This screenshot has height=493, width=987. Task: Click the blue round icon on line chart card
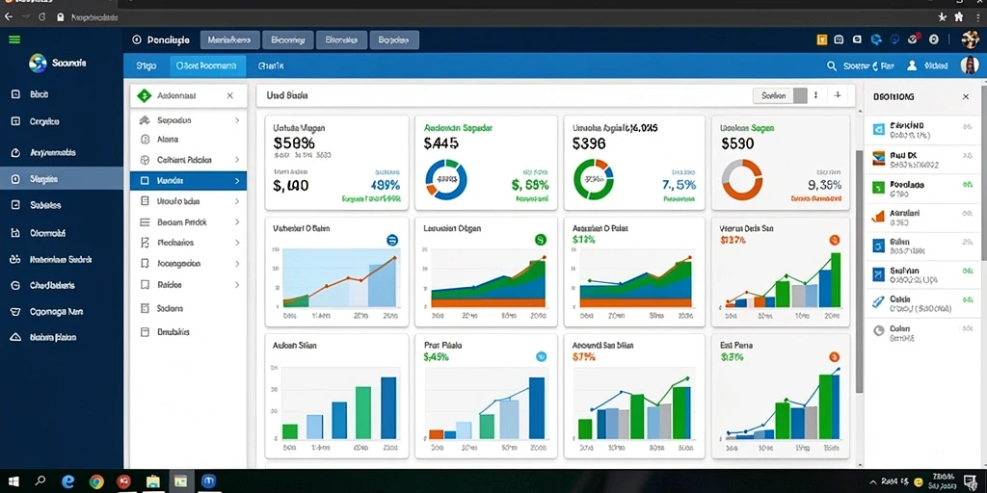coord(391,240)
